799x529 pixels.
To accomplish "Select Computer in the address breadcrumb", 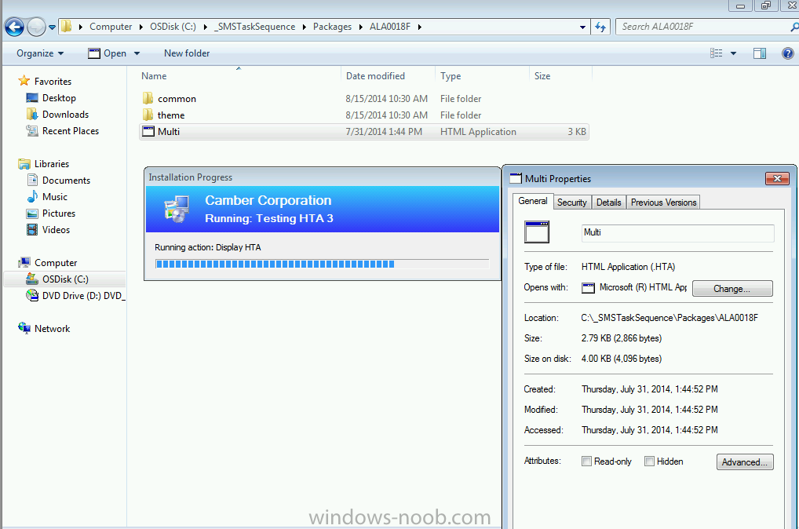I will coord(111,27).
